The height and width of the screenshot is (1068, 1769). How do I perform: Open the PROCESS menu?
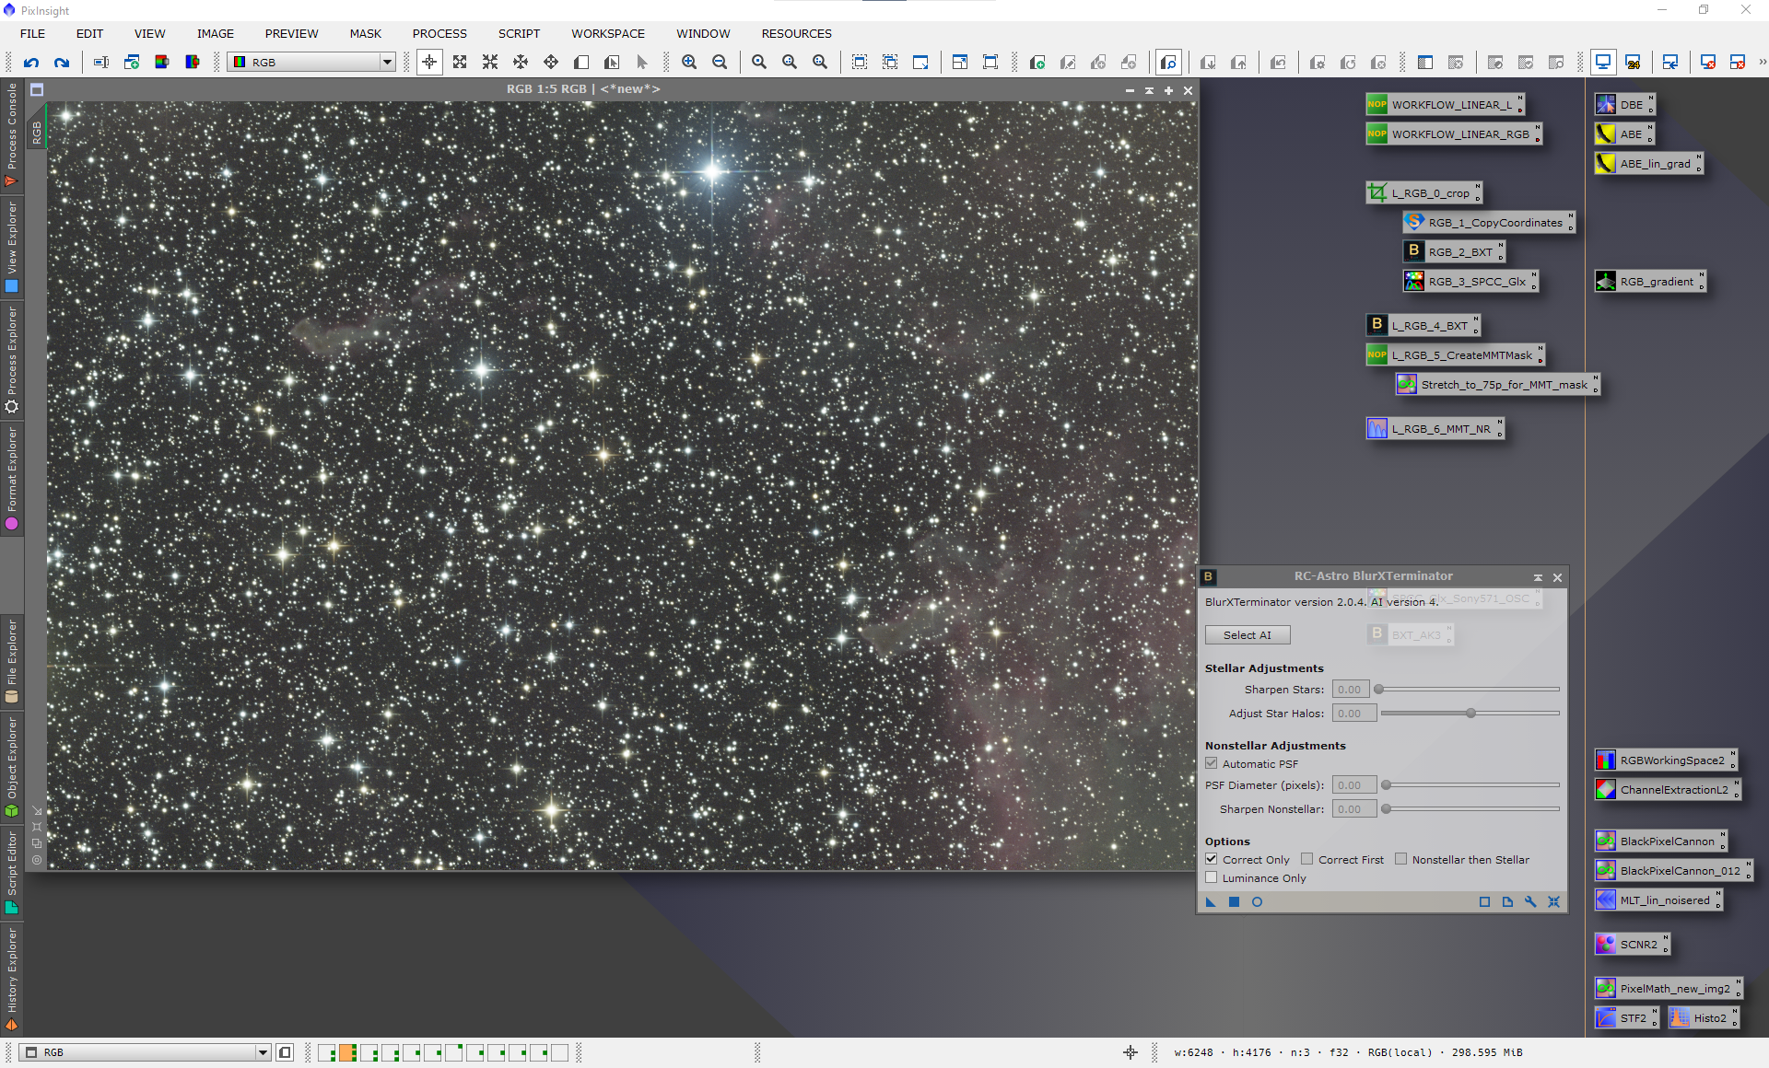click(x=439, y=33)
